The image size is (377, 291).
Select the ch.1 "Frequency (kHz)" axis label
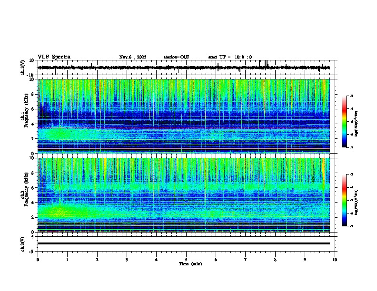pyautogui.click(x=26, y=110)
